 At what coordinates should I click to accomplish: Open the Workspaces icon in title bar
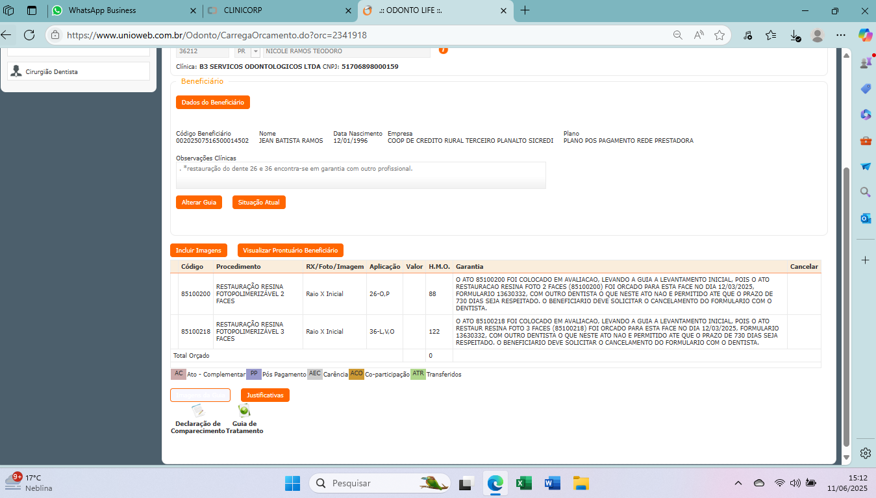coord(9,10)
